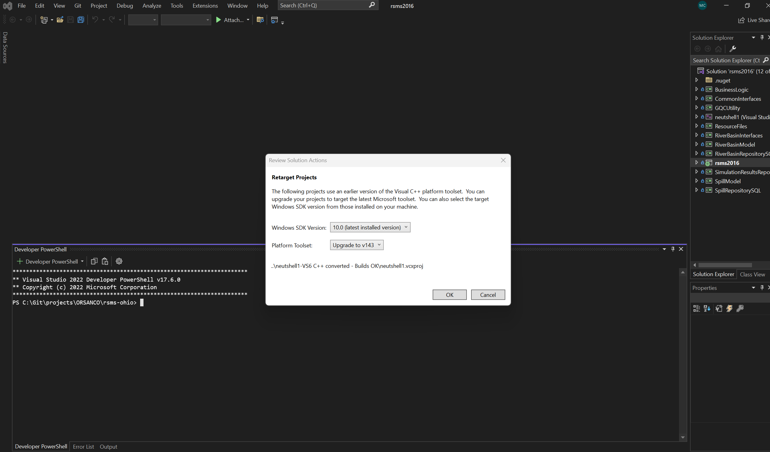Screen dimensions: 770x452
Task: Click the search magnifier in title bar
Action: [372, 5]
